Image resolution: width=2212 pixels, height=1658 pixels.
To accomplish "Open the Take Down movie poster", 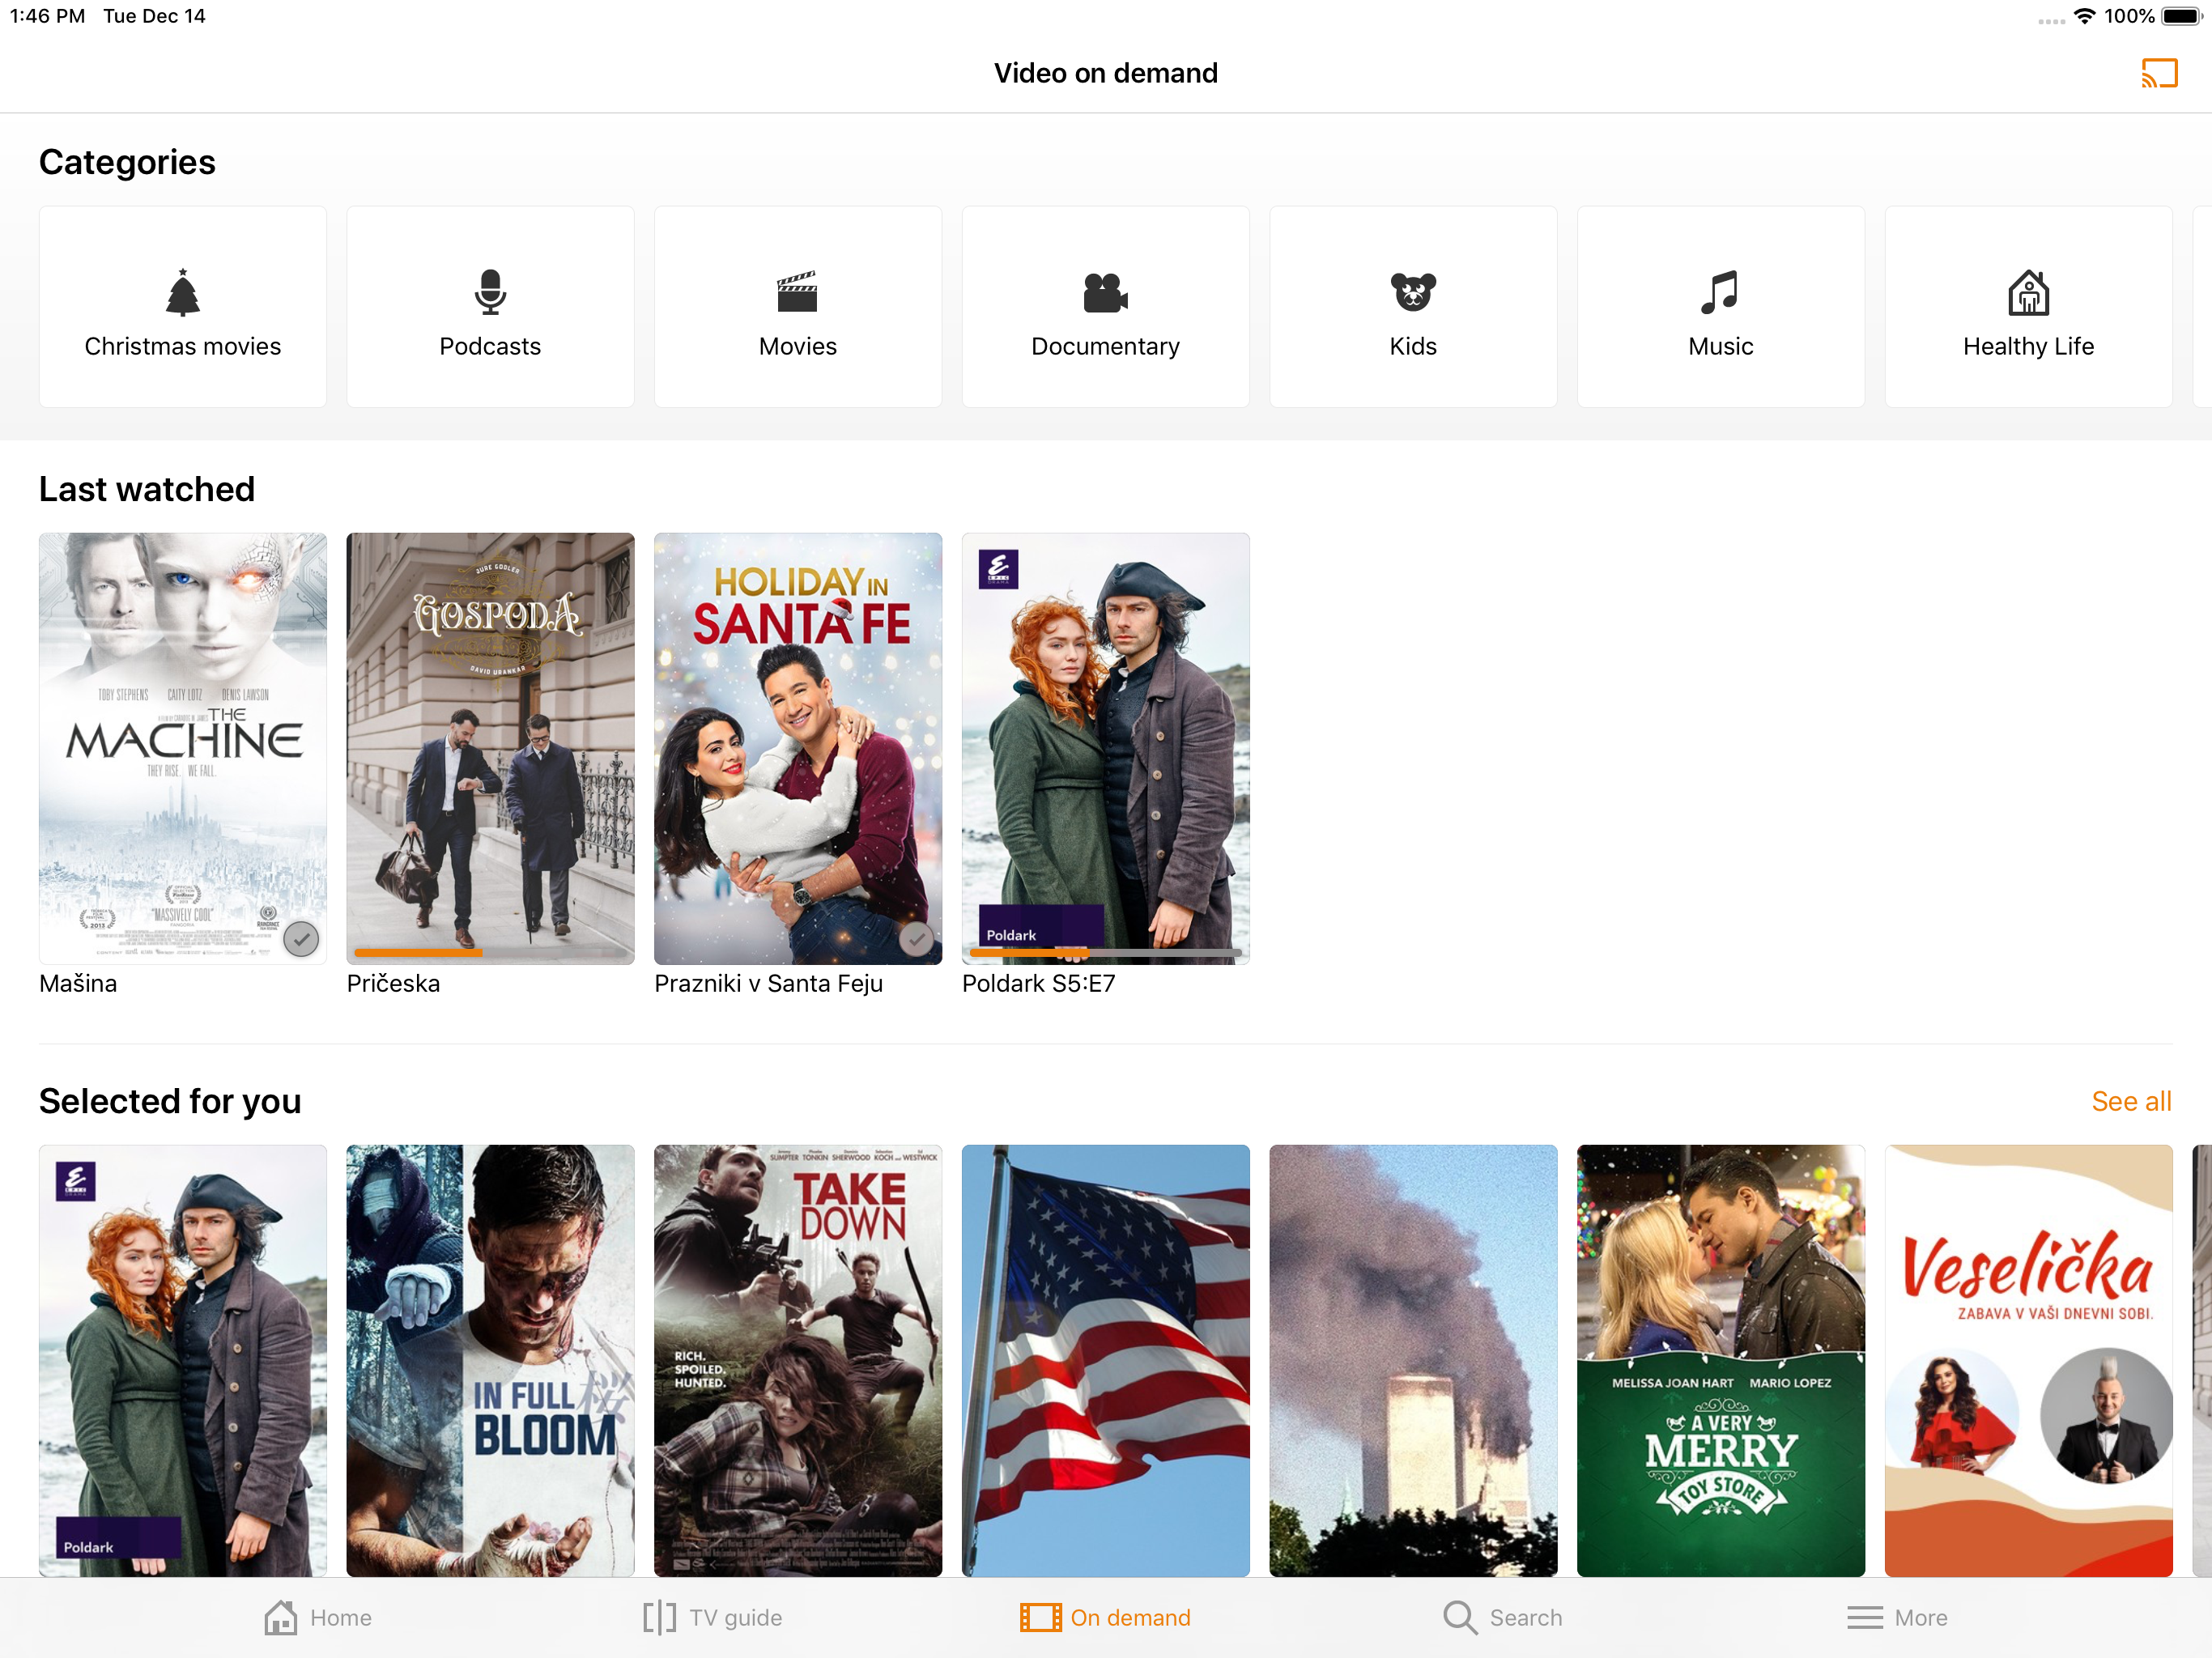I will click(797, 1360).
